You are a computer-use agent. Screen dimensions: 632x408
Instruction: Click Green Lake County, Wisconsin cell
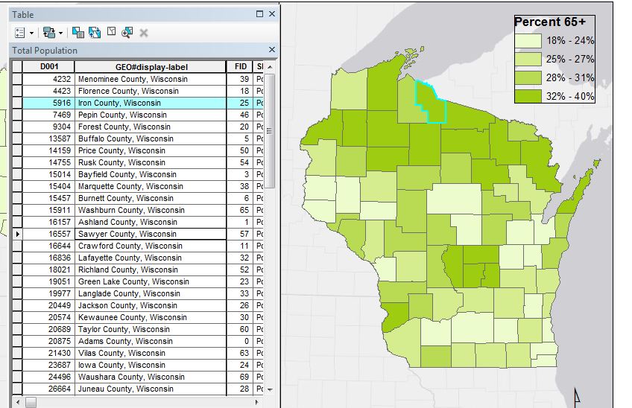click(151, 281)
